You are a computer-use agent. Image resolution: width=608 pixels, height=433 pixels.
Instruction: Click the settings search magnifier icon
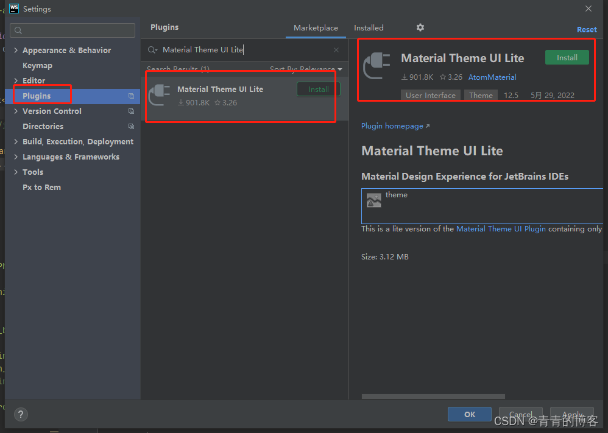(18, 30)
